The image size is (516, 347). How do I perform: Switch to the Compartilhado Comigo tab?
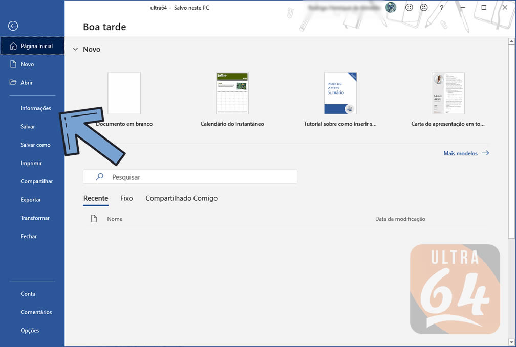point(181,198)
